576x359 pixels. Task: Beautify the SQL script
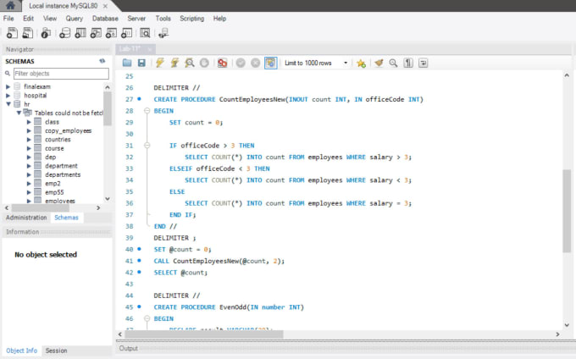(x=379, y=63)
